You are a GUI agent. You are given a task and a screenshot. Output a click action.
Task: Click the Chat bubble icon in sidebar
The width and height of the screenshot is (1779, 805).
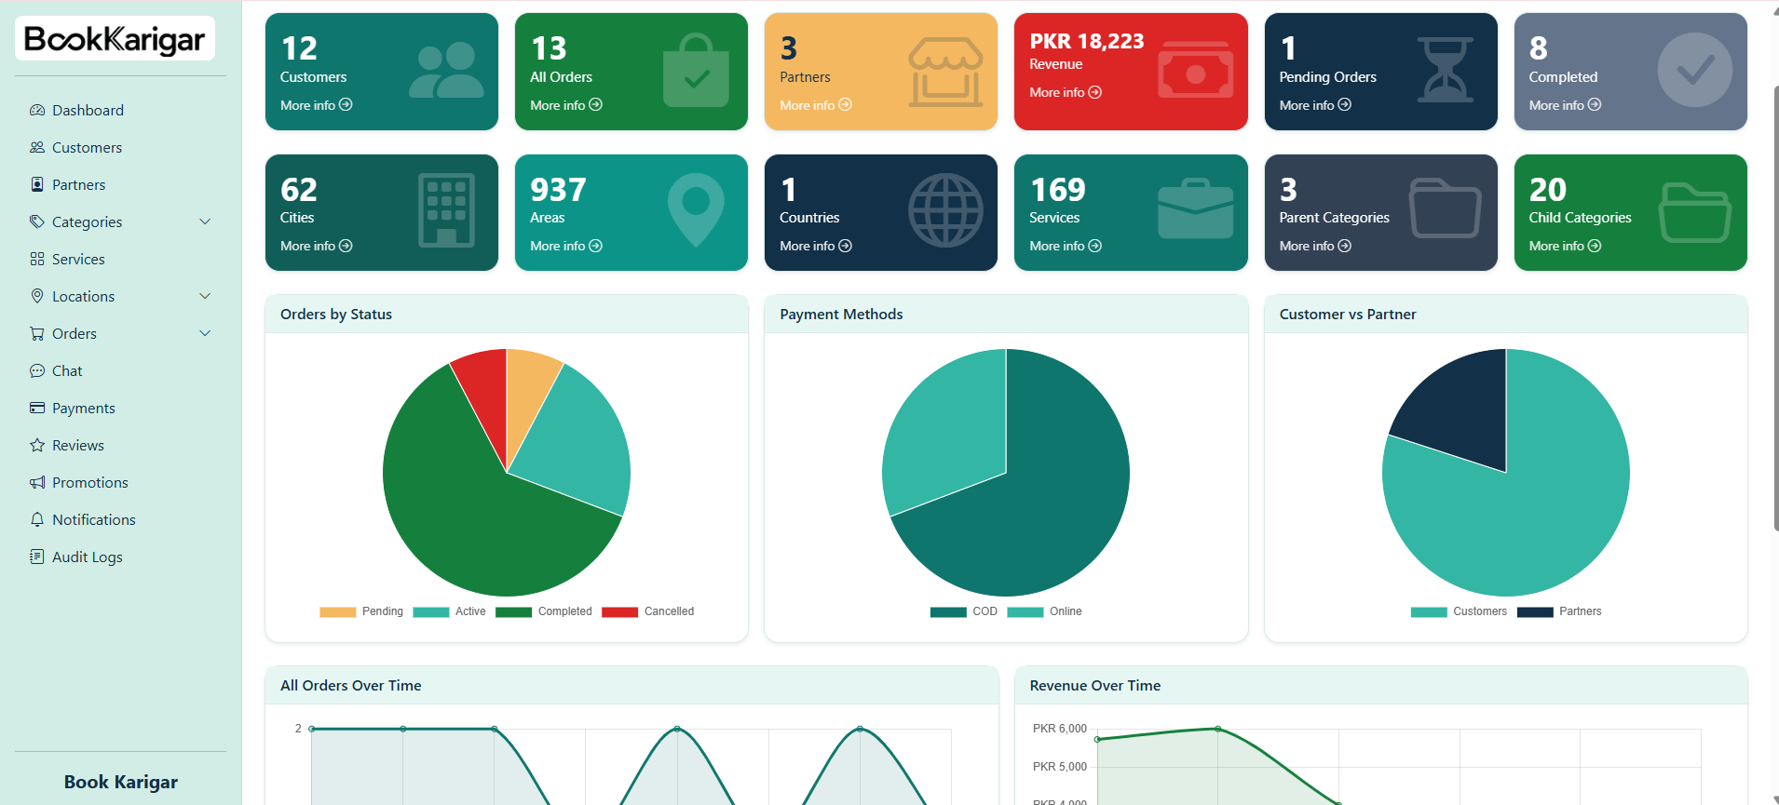tap(37, 370)
